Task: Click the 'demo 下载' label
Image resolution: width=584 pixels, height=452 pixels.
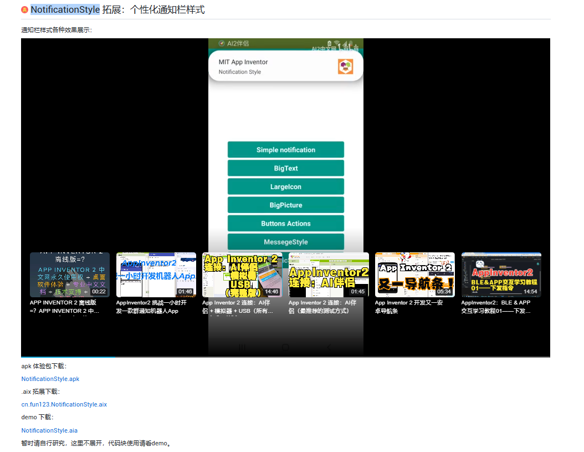Action: tap(37, 417)
